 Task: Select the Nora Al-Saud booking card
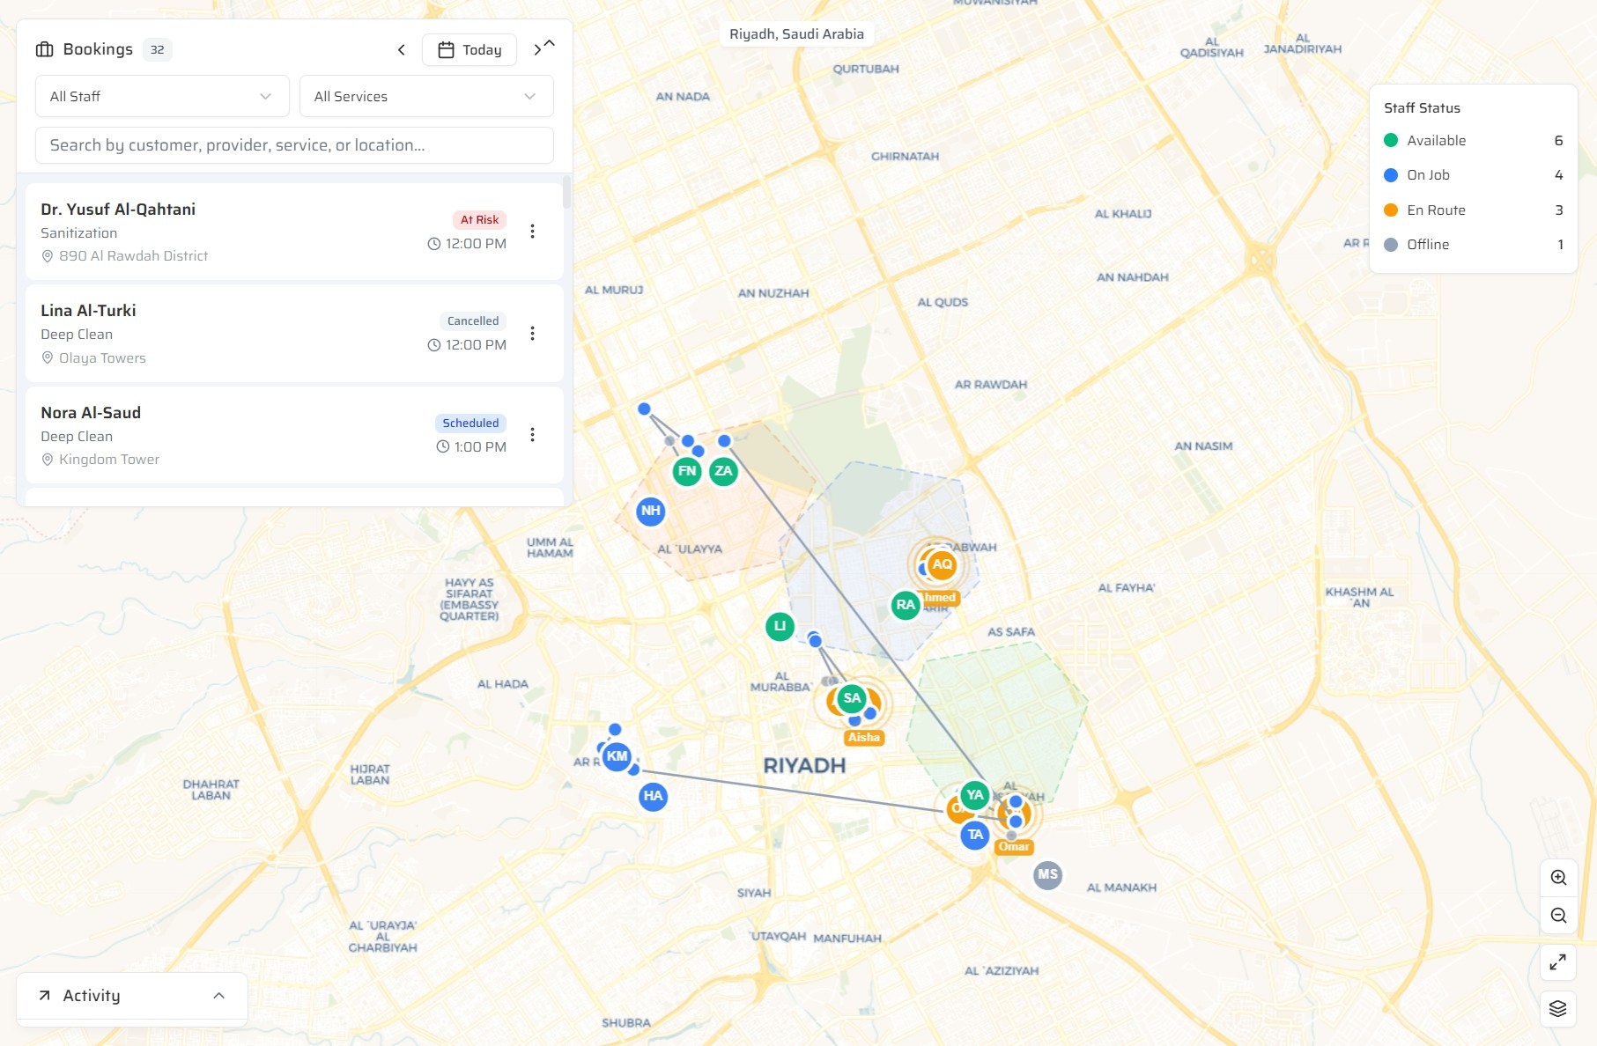pos(294,435)
